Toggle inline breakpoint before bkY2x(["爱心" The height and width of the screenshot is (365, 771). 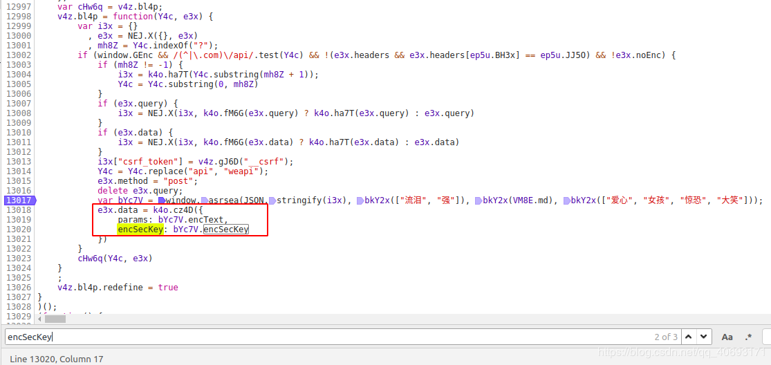point(566,200)
